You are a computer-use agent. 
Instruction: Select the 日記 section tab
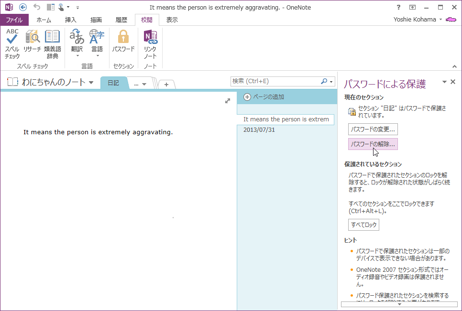coord(113,83)
